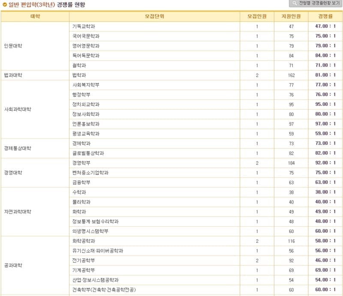Click the 184 applicants cell
Viewport: 343px width, 296px height.
click(291, 163)
